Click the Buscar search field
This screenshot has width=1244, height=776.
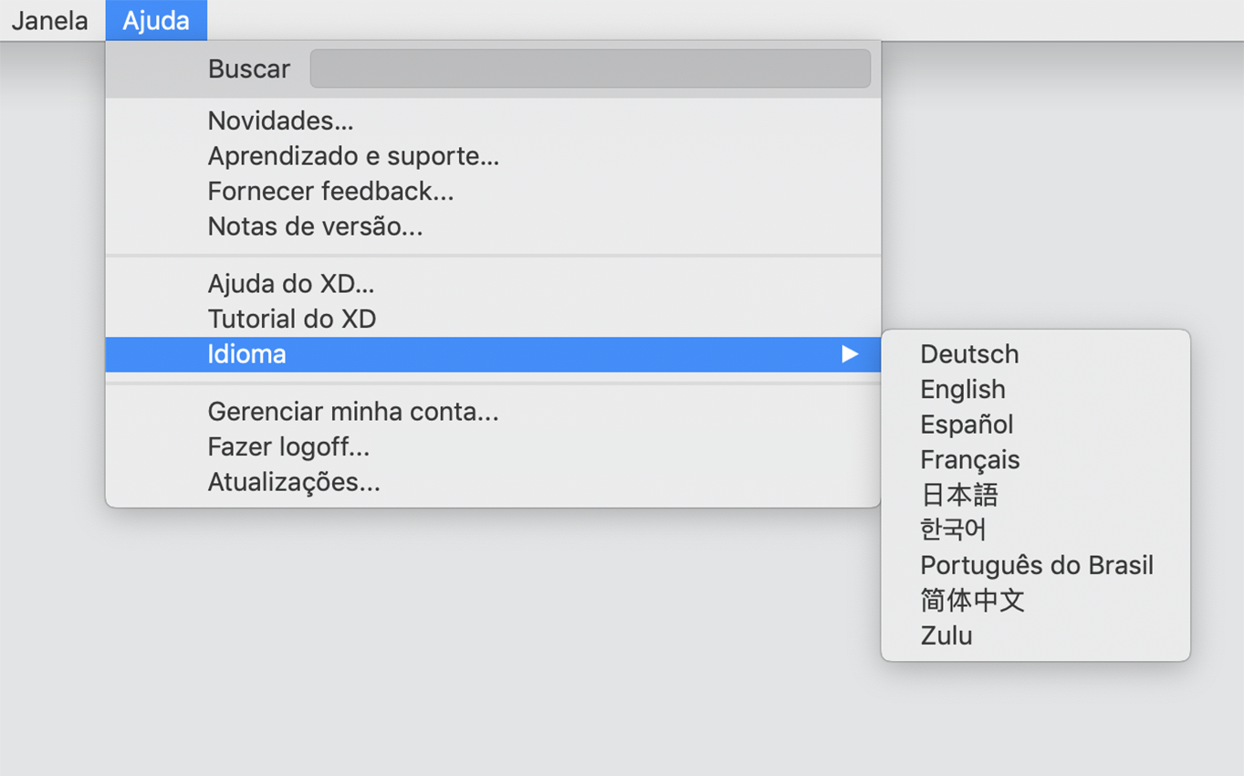[590, 68]
